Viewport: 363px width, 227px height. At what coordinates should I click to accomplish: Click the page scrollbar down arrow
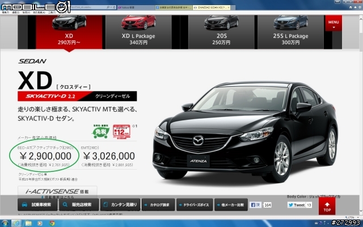click(361, 211)
